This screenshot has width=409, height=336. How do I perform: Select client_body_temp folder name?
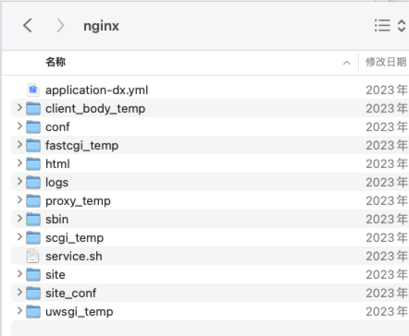95,109
